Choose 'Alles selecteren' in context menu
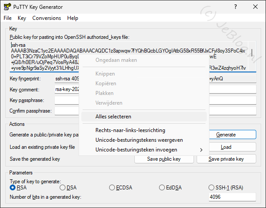Image resolution: width=266 pixels, height=208 pixels. click(x=113, y=117)
